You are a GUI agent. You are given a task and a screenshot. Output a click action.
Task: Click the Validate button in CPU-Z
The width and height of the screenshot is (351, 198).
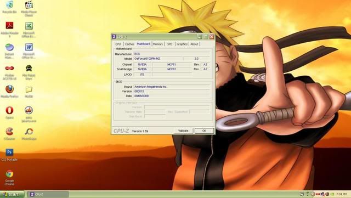[183, 131]
